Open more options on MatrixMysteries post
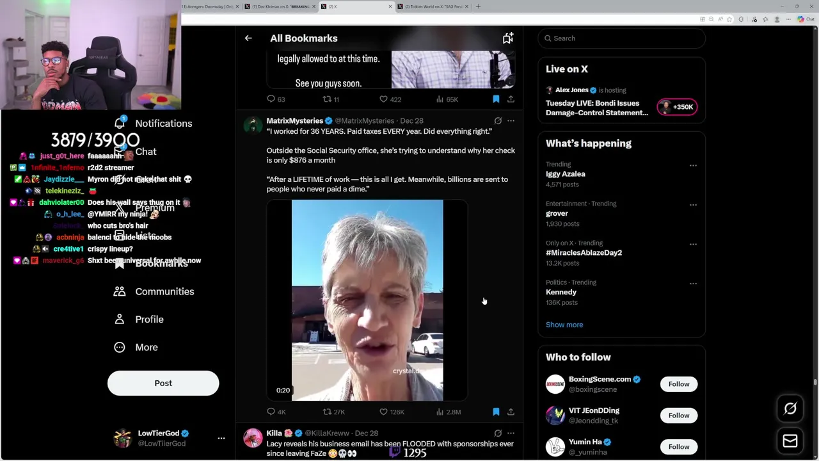819x461 pixels. coord(511,120)
